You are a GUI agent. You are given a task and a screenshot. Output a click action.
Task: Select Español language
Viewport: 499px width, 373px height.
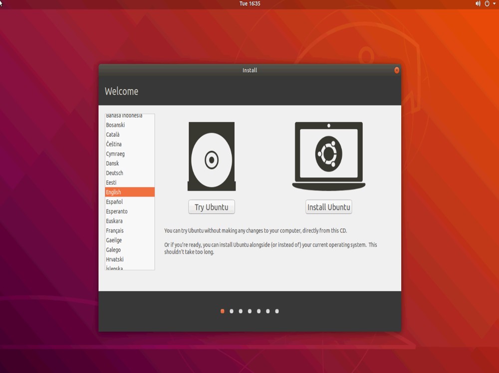[130, 201]
